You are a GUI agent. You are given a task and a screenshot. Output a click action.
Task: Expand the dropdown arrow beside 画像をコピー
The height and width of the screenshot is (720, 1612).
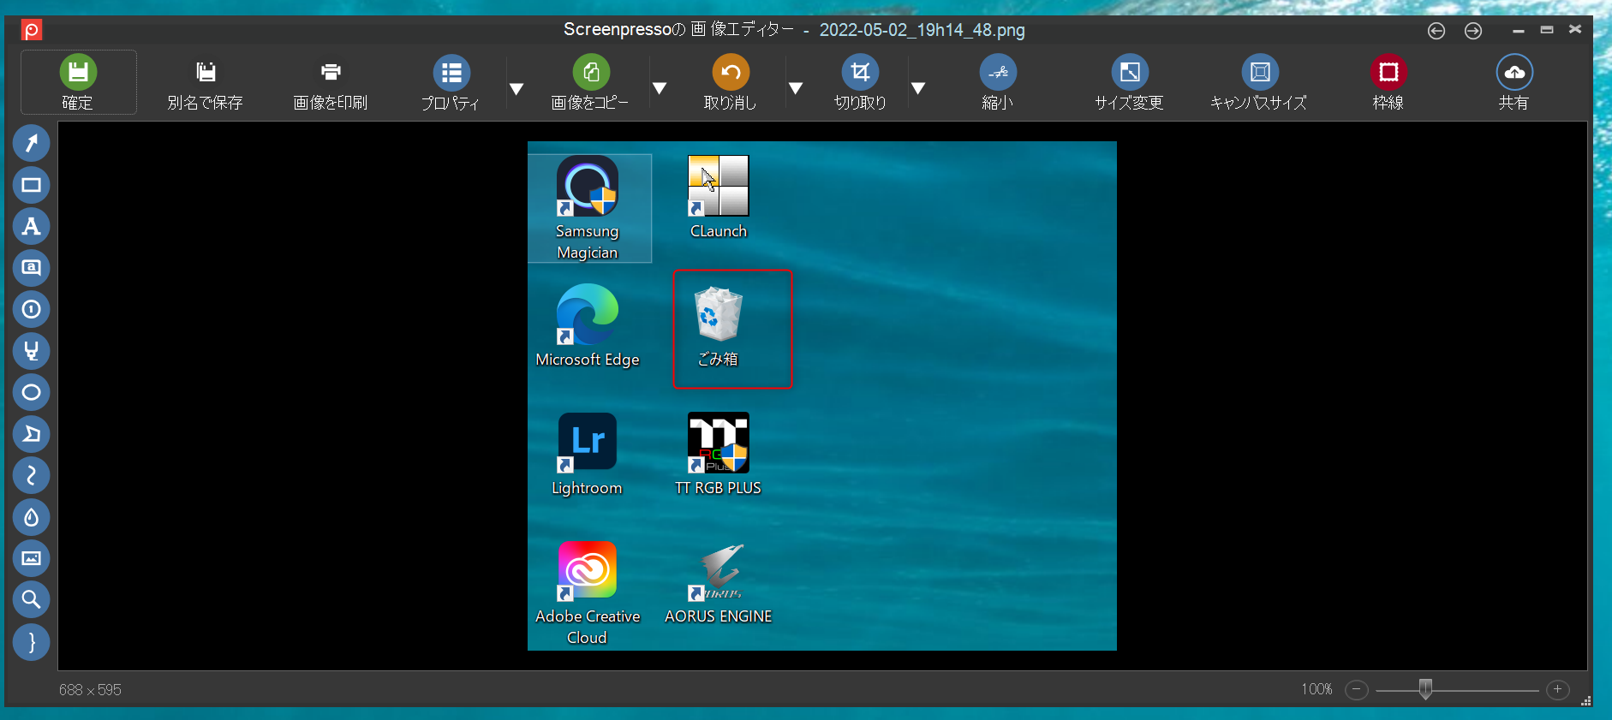pyautogui.click(x=660, y=88)
